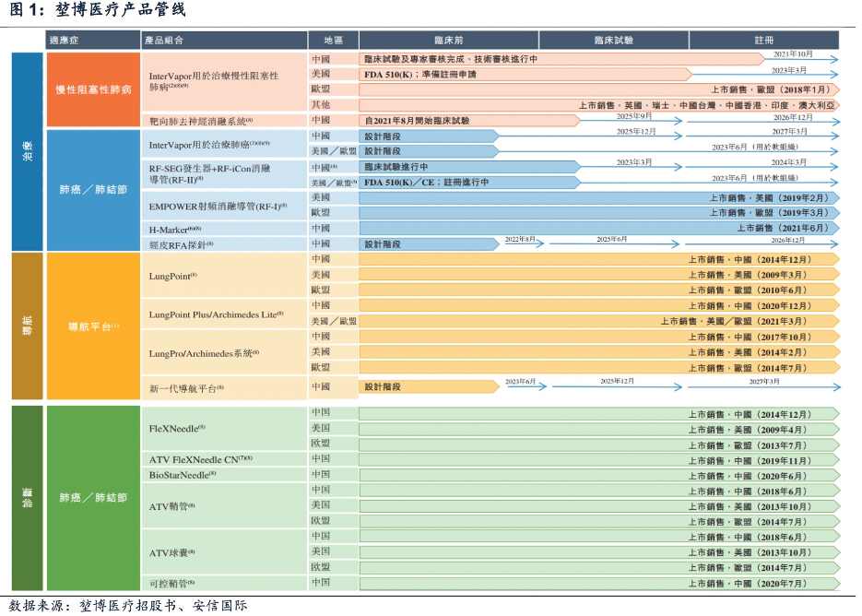Click LungPro/Archimedes系統 product cell

coord(224,353)
